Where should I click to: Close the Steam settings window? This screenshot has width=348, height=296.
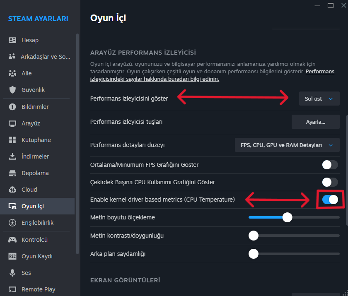tap(343, 5)
